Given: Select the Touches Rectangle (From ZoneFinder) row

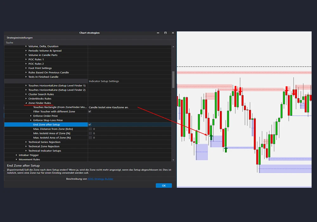Looking at the screenshot, I should click(x=88, y=107).
